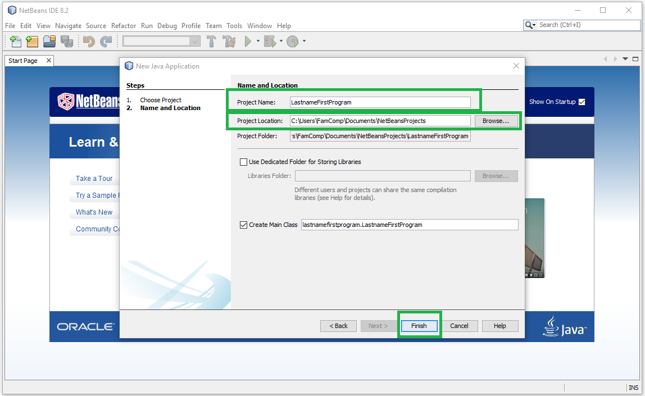Screen dimensions: 645x396
Task: Open the View menu
Action: [x=43, y=25]
